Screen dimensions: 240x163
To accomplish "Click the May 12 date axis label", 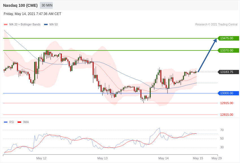I will coord(41,158).
